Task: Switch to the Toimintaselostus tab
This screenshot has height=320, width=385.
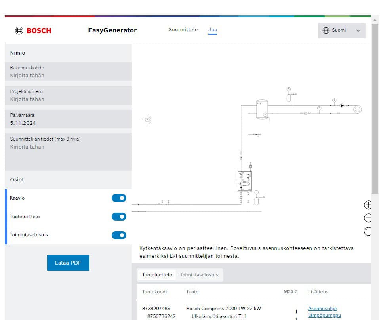Action: tap(199, 275)
